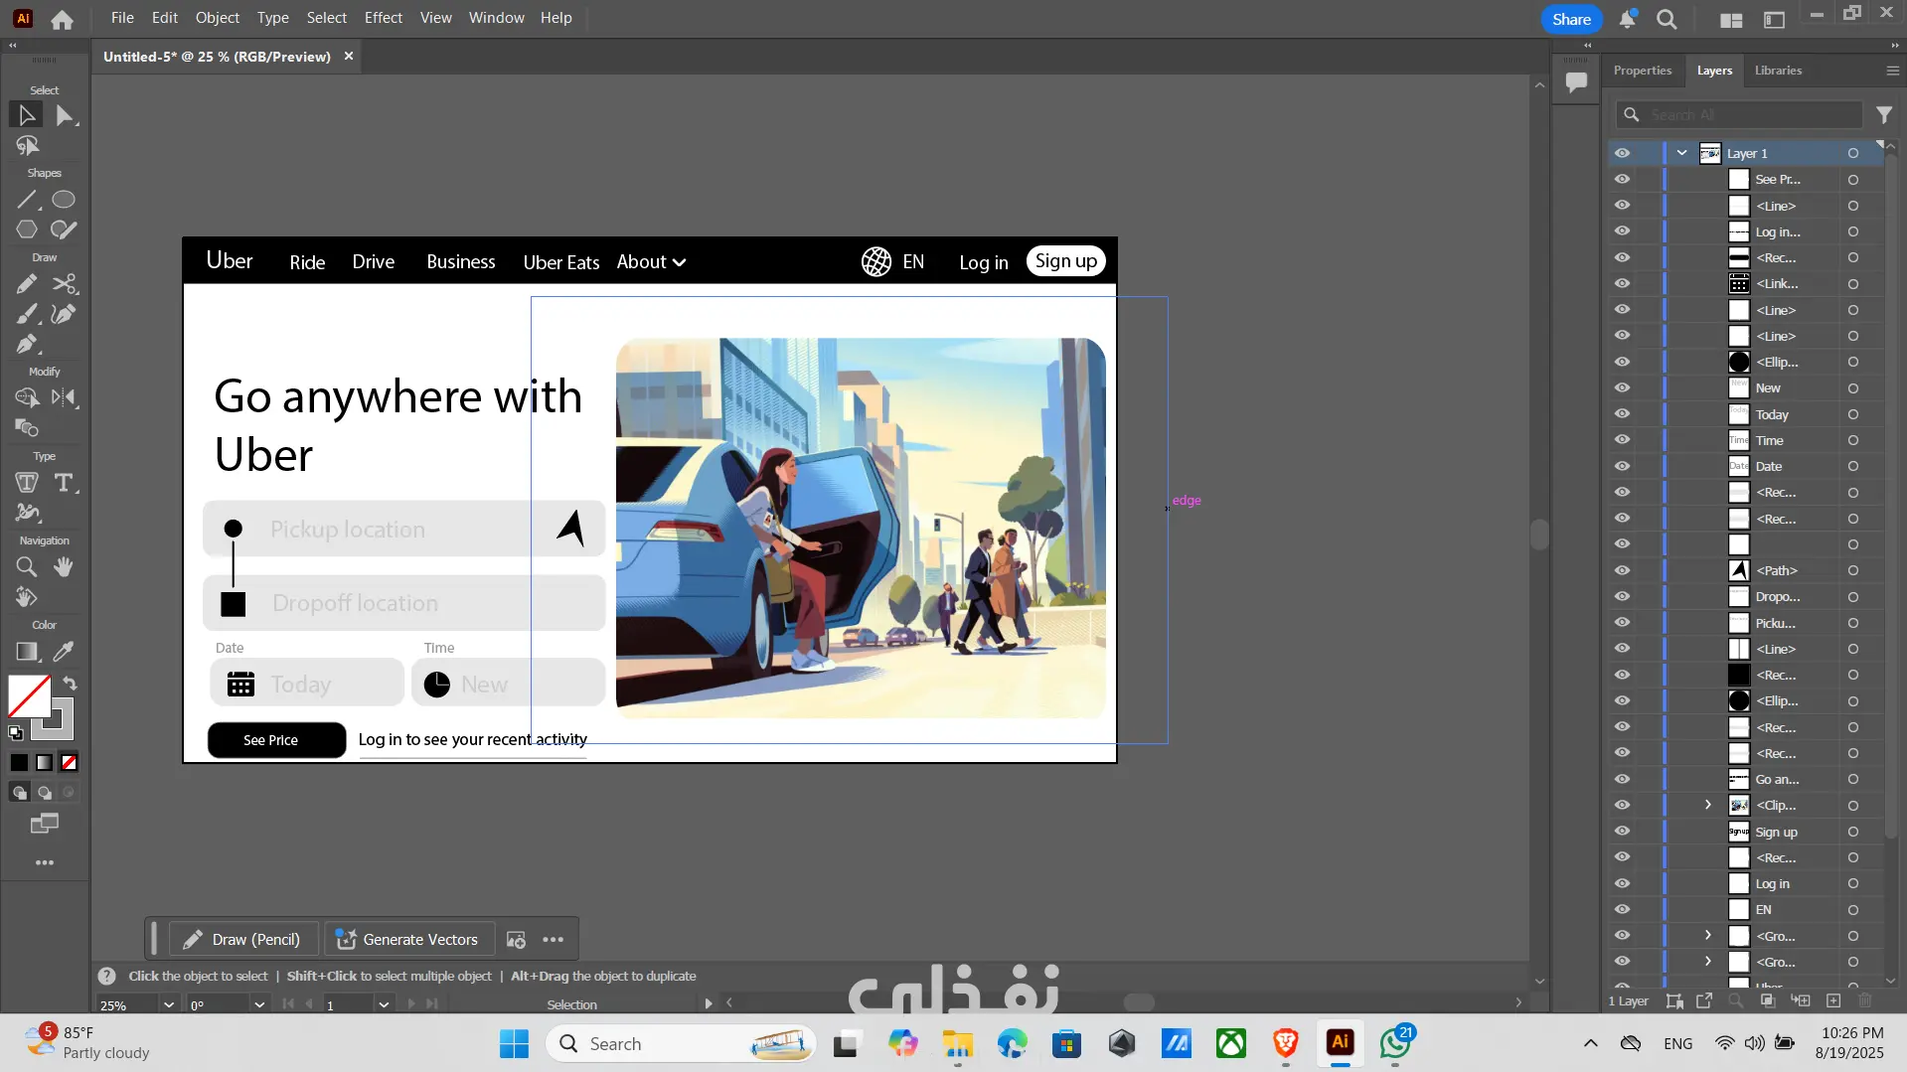Choose the Line Segment tool

(27, 200)
